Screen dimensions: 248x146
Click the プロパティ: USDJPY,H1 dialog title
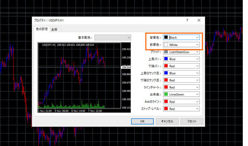tap(49, 20)
